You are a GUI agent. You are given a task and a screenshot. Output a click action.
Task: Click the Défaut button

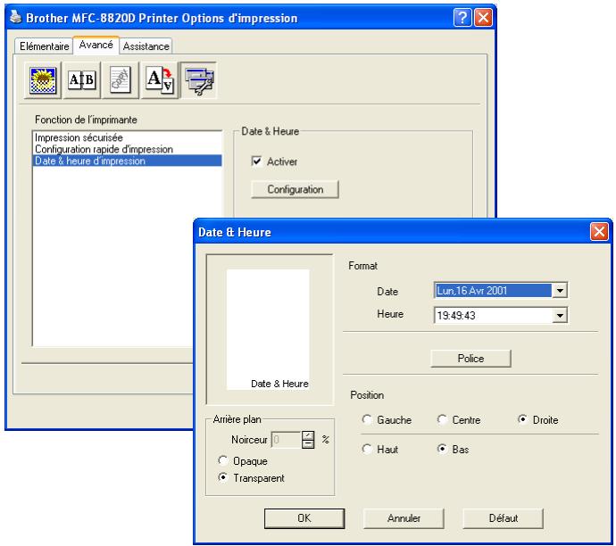(x=504, y=518)
